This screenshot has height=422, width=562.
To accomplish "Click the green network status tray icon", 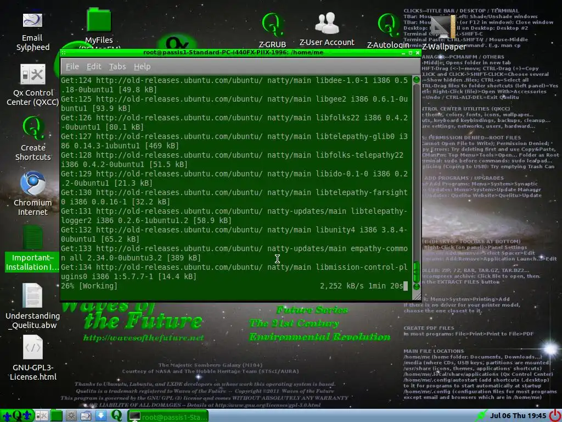I will click(x=481, y=416).
